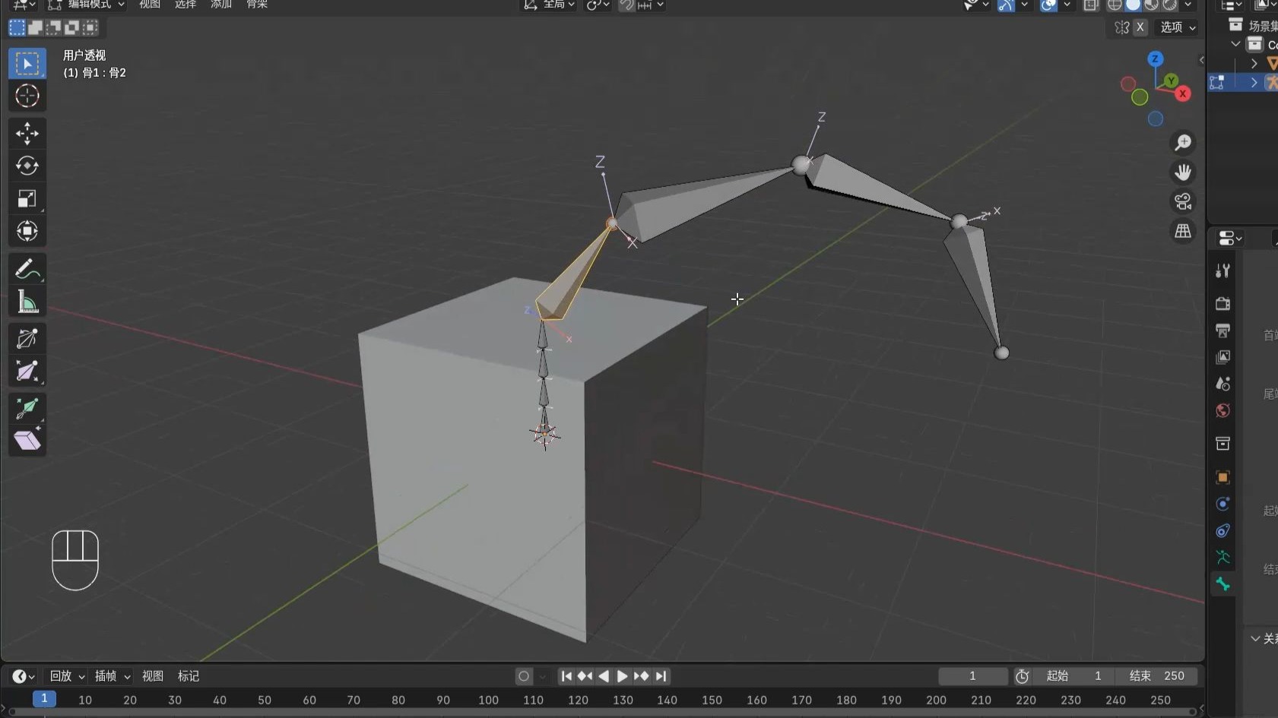This screenshot has width=1278, height=718.
Task: Activate the Move tool in the toolbar
Action: (x=27, y=134)
